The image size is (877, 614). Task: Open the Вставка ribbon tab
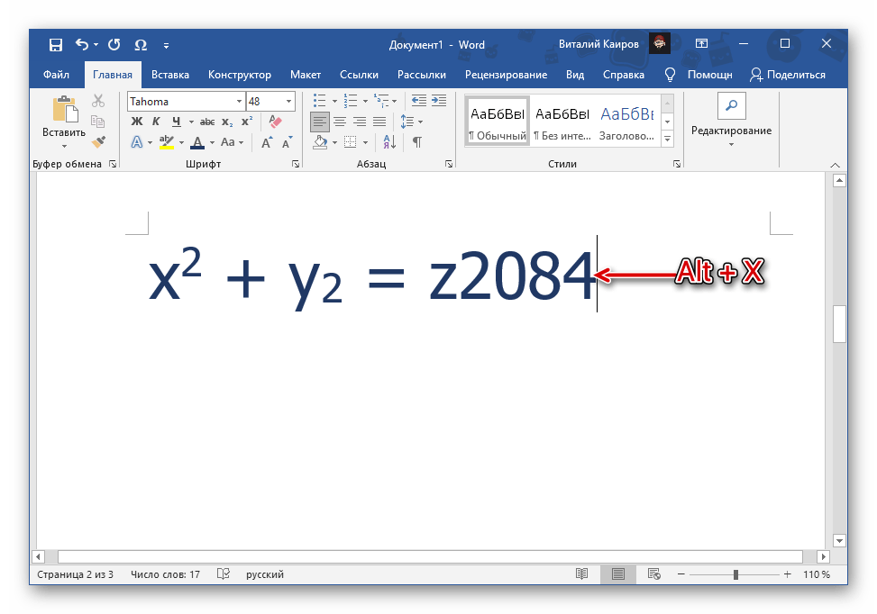point(170,75)
